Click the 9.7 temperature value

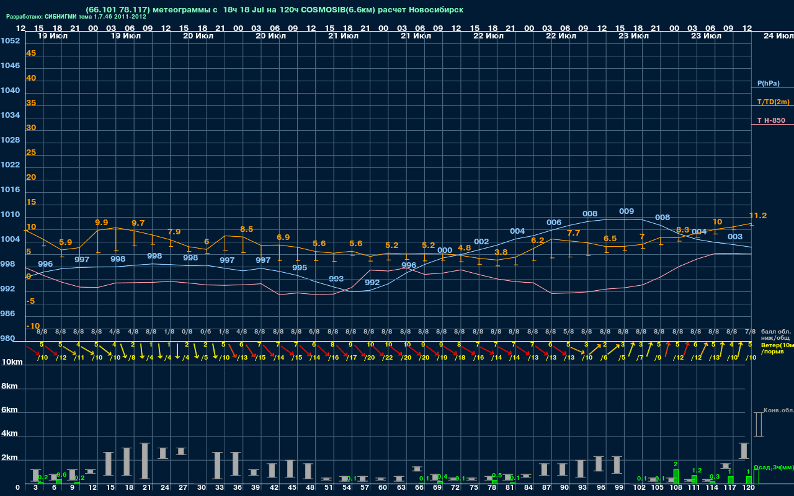click(x=138, y=223)
